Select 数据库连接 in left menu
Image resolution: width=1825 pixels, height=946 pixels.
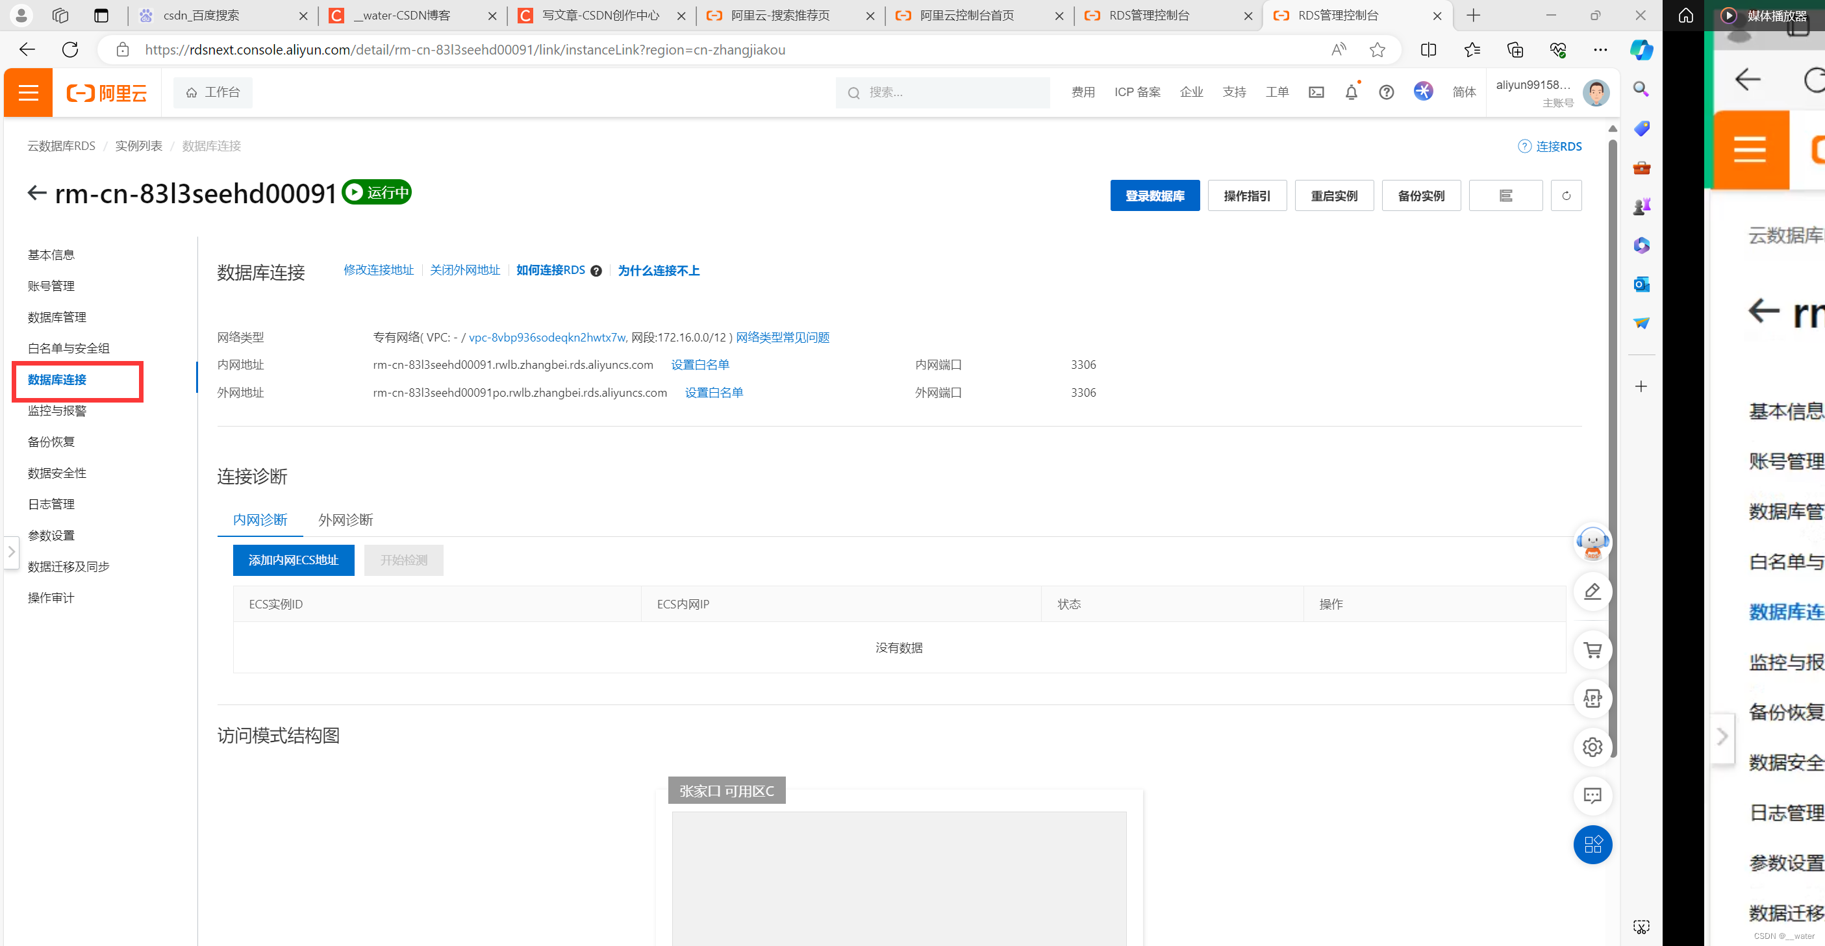[x=57, y=380]
